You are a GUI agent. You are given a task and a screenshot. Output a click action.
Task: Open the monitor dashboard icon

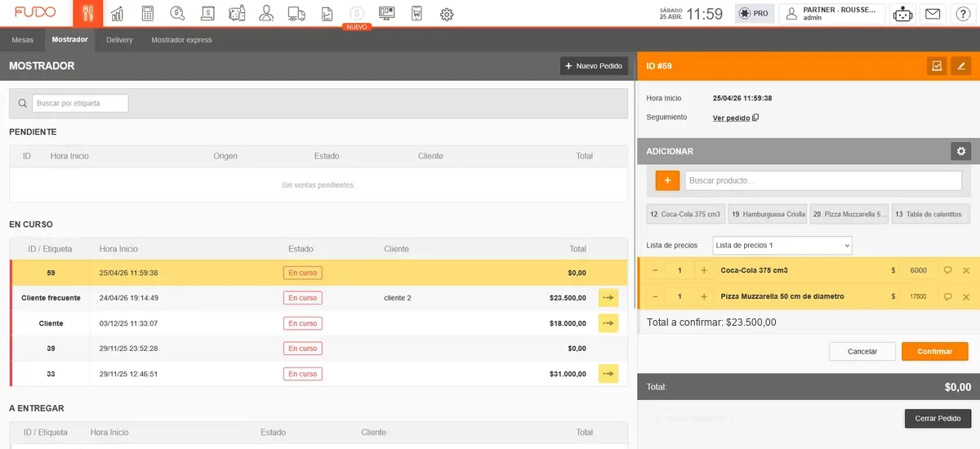pos(387,14)
